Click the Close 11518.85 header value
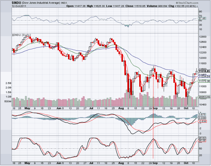 pyautogui.click(x=139, y=6)
